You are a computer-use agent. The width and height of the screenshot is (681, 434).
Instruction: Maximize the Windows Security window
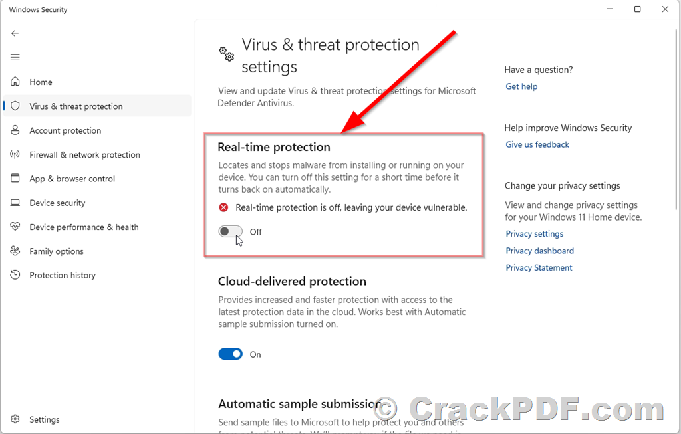point(638,9)
